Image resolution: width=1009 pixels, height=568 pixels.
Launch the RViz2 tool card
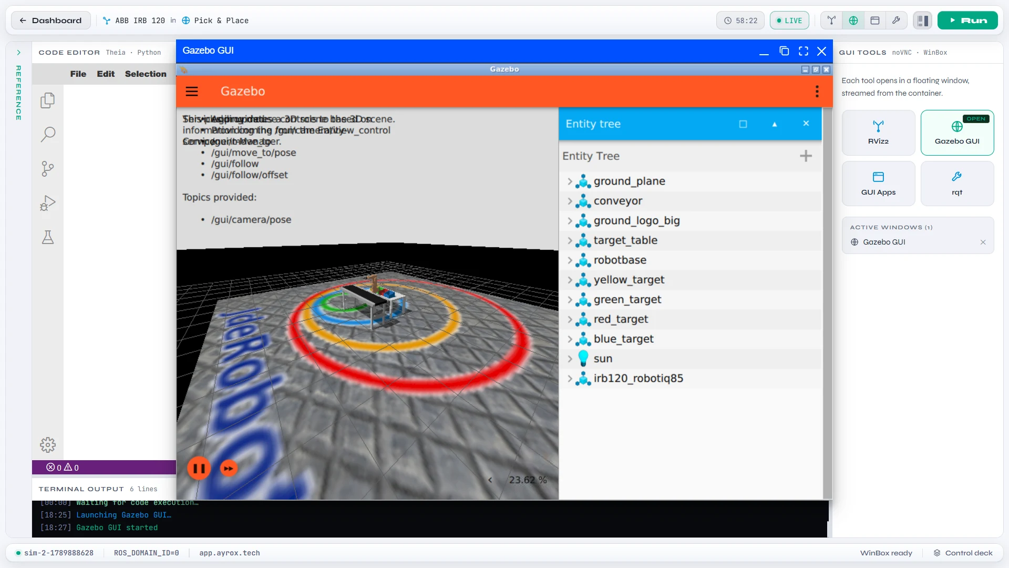tap(878, 133)
